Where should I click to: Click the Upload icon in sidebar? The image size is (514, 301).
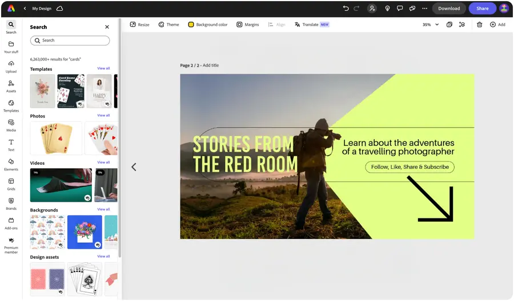pos(11,66)
